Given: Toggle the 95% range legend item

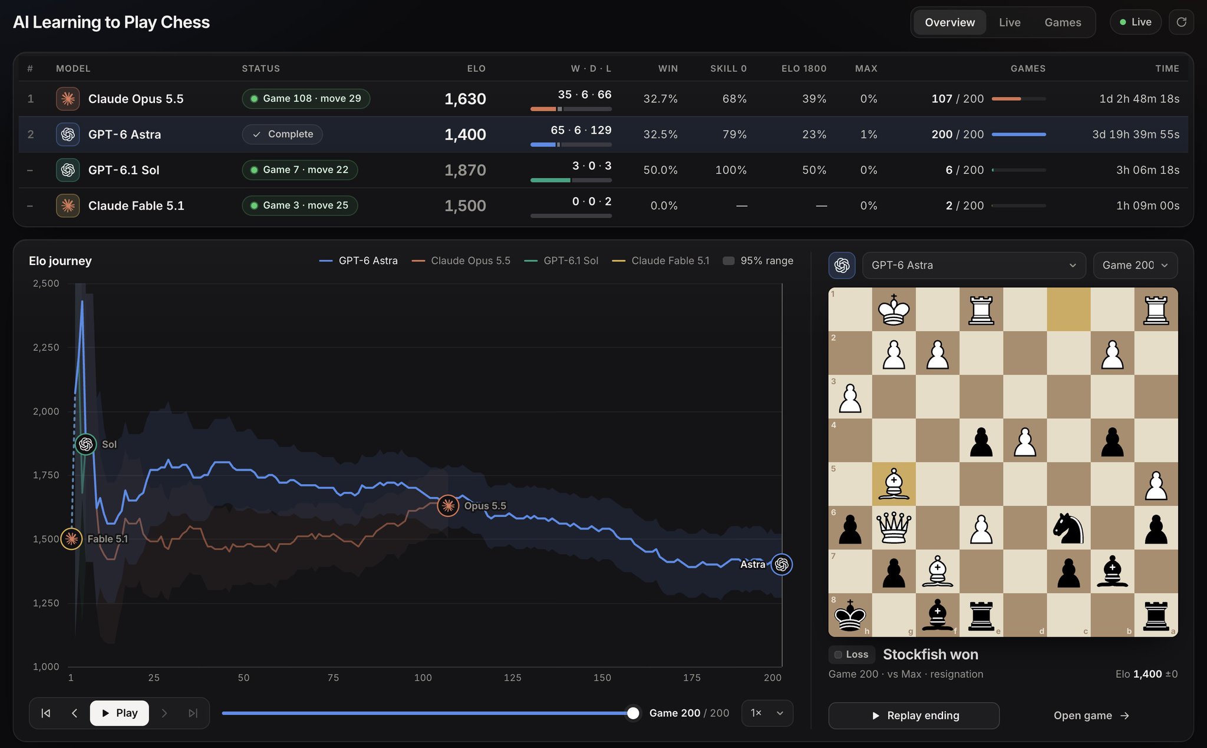Looking at the screenshot, I should click(758, 261).
